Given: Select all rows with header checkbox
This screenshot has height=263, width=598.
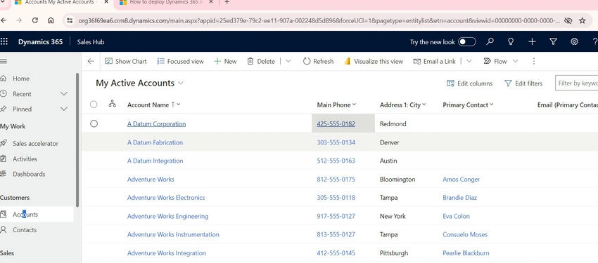Looking at the screenshot, I should (94, 104).
